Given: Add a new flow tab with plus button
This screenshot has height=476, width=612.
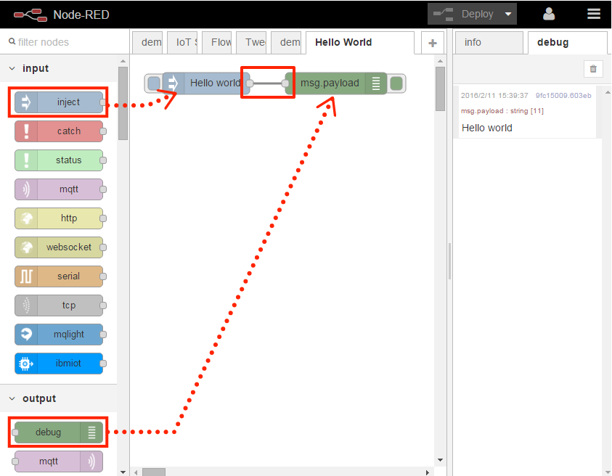Looking at the screenshot, I should (x=433, y=43).
